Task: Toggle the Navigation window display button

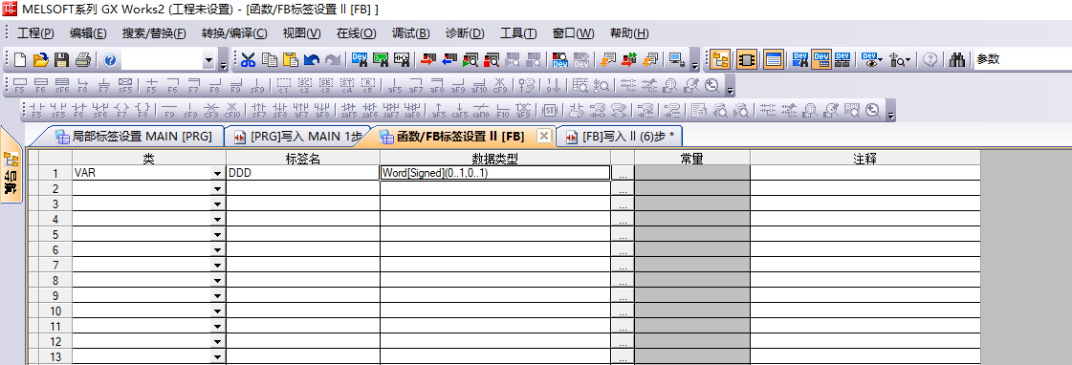Action: [720, 60]
